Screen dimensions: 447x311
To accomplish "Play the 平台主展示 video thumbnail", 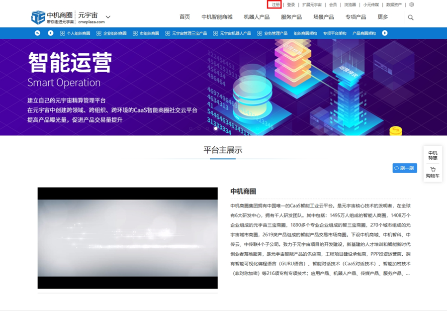I will click(127, 238).
